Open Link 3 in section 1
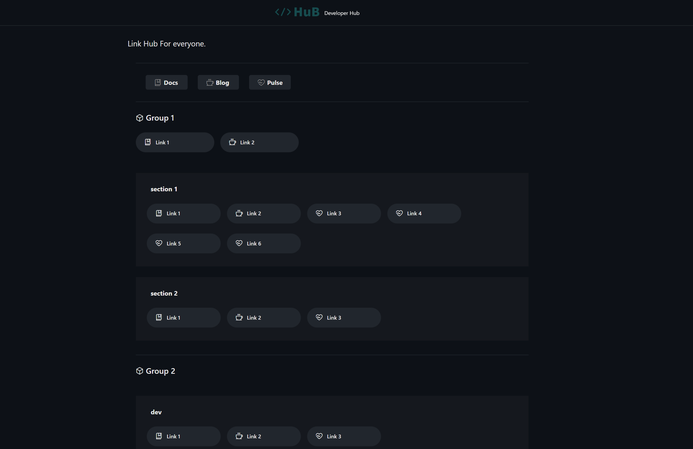 click(344, 214)
